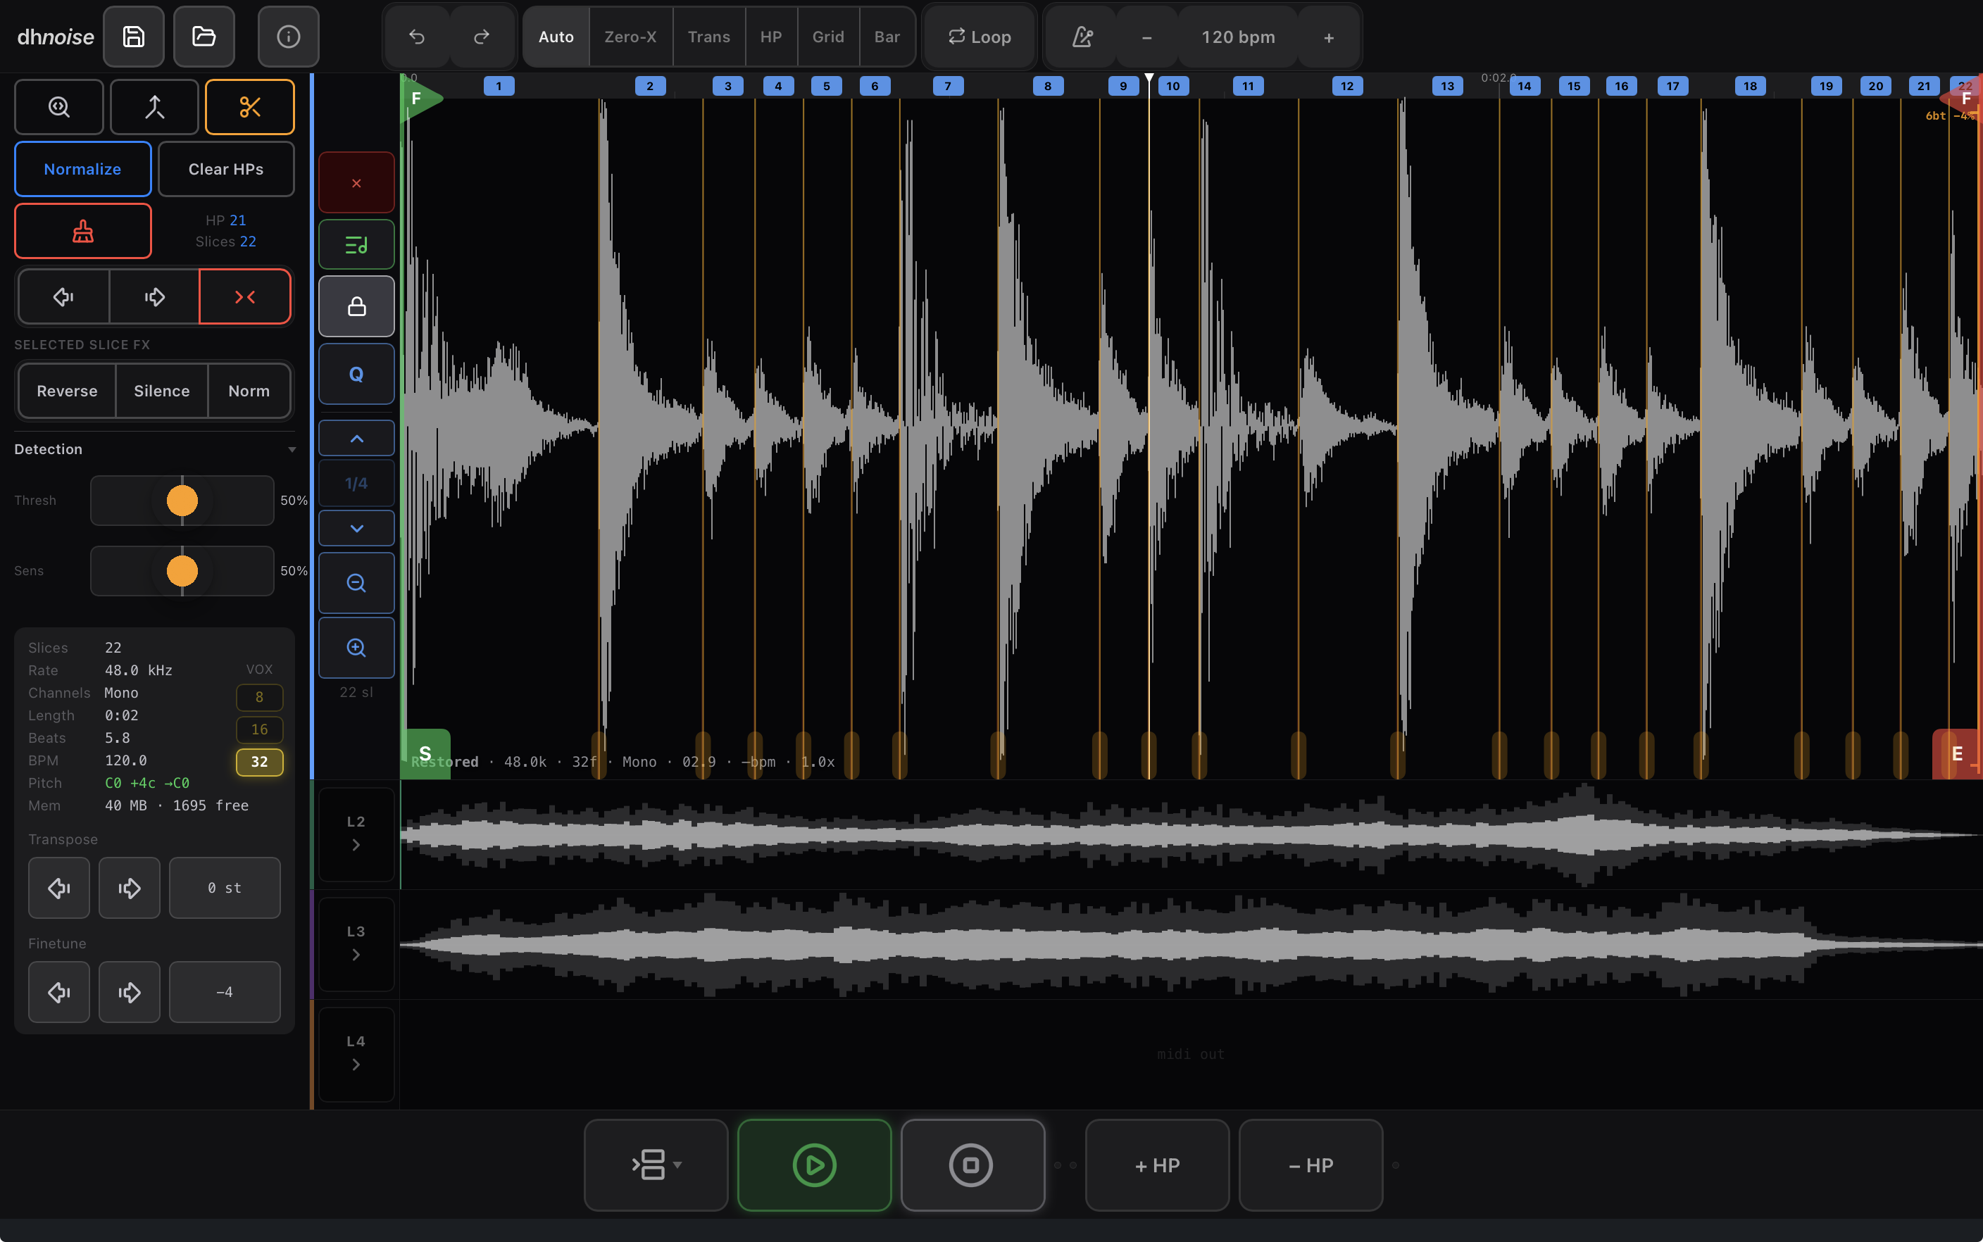The image size is (1983, 1242).
Task: Toggle Norm on selected slice
Action: [x=249, y=391]
